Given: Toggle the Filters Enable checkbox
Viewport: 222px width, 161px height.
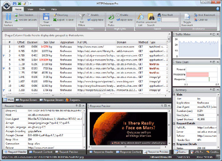Looking at the screenshot, I should [x=88, y=15].
